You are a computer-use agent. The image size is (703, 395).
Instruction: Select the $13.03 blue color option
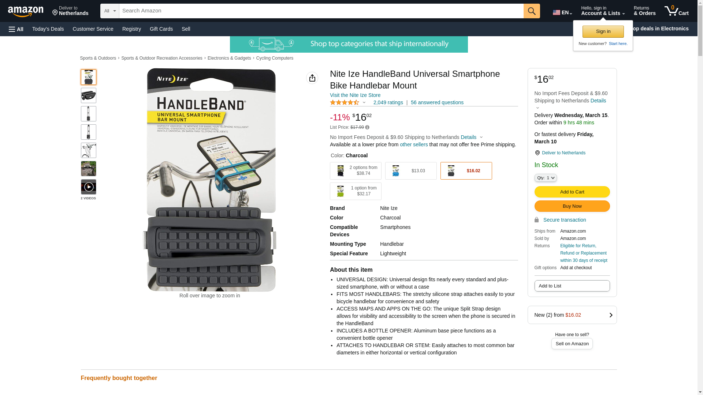coord(411,171)
